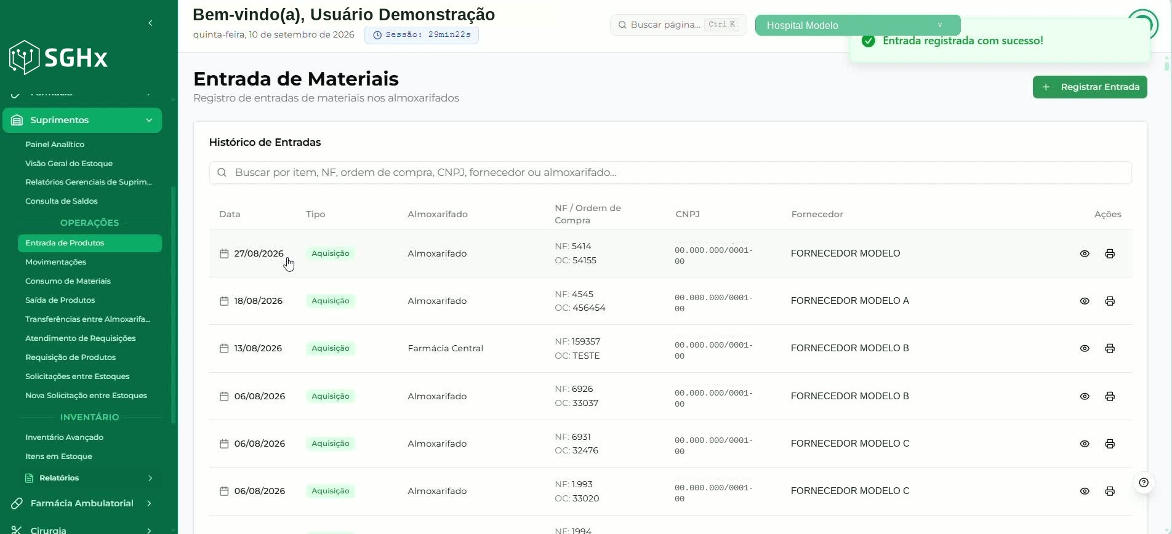Click the Farmácia Ambulatorial pill icon
The width and height of the screenshot is (1172, 534).
click(x=17, y=503)
